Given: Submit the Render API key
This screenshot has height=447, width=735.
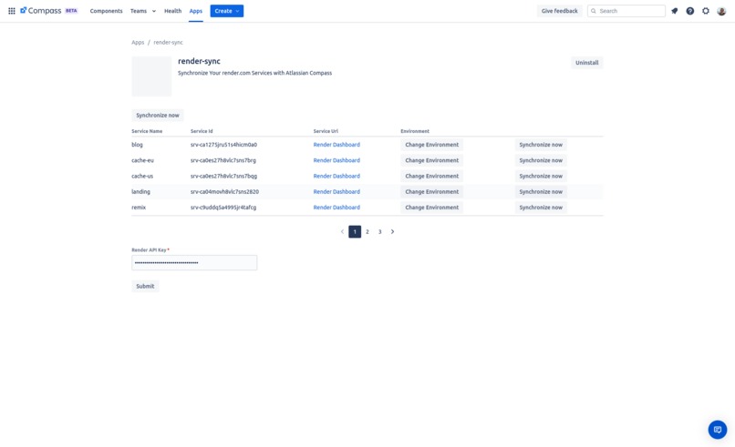Looking at the screenshot, I should pos(145,286).
